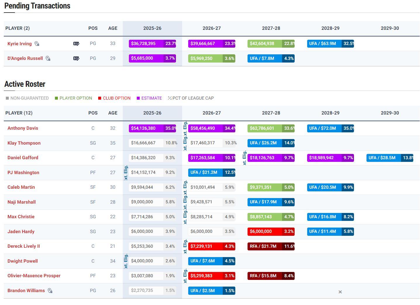Click the gray Non-Guaranteed legend swatch
This screenshot has width=420, height=305.
(7, 98)
